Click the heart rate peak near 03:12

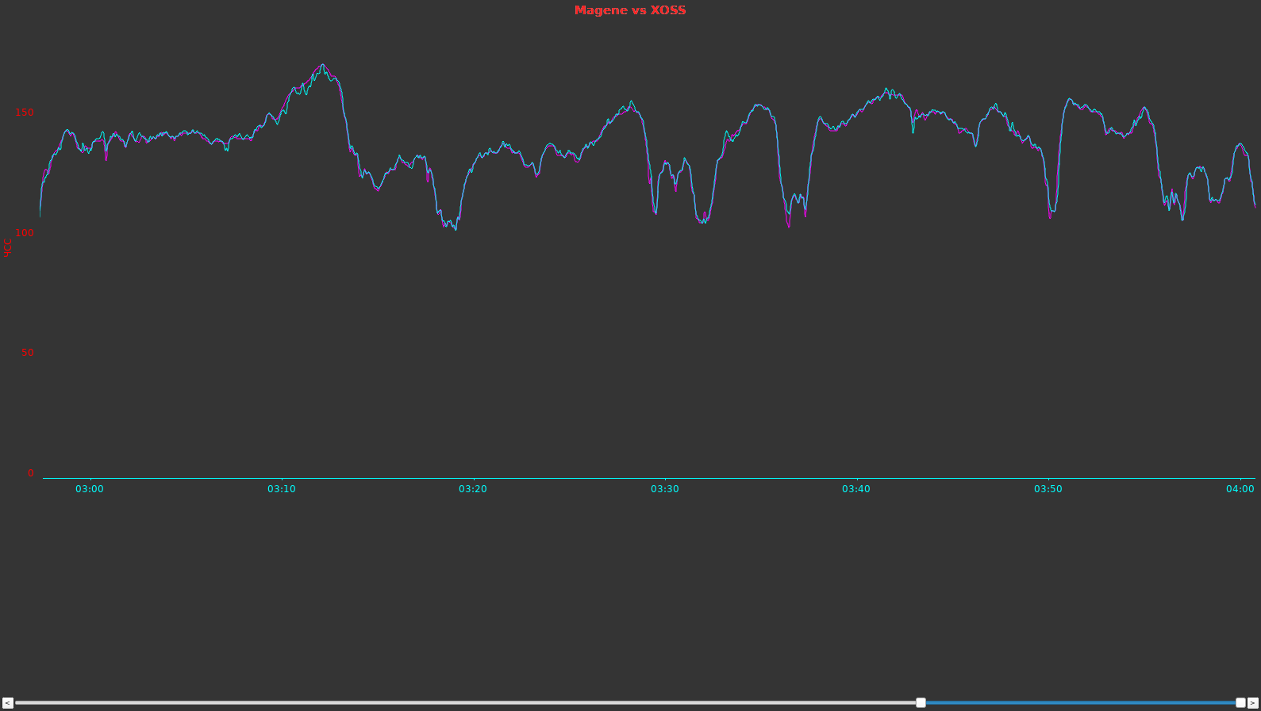(322, 66)
